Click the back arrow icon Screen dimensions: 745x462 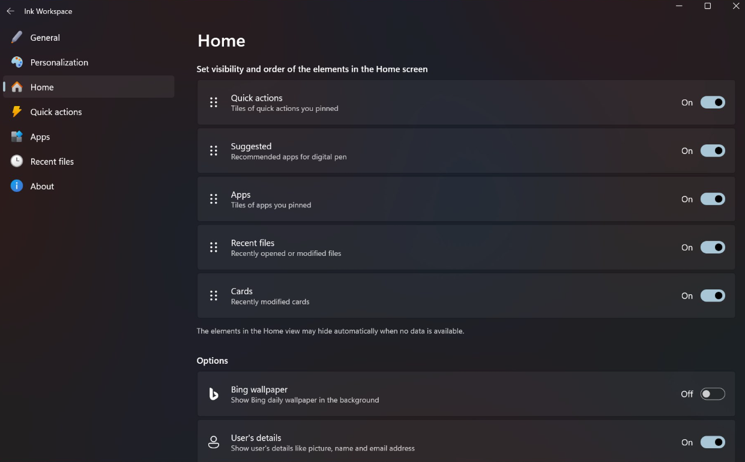10,11
